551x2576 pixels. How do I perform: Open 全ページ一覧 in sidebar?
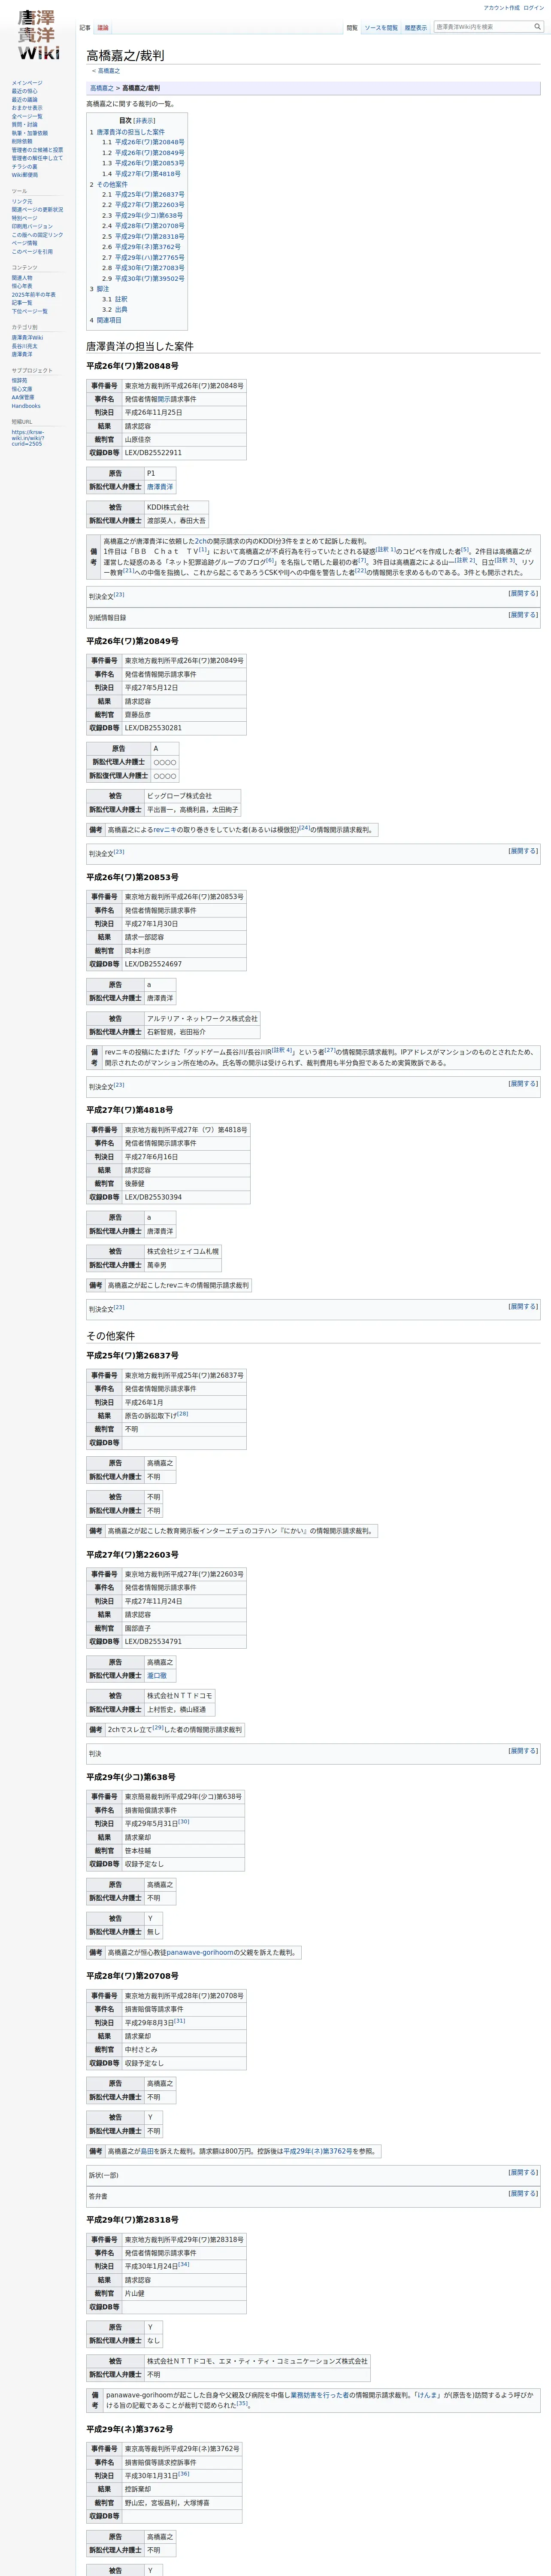[27, 116]
